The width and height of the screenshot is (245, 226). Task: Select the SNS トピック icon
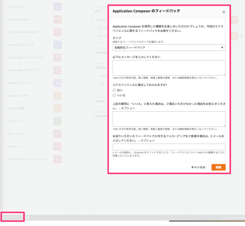point(57,134)
